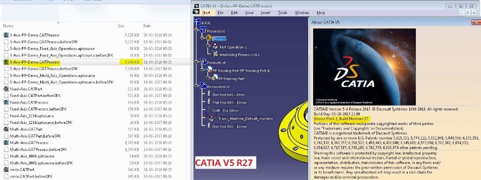Image resolution: width=481 pixels, height=180 pixels.
Task: Select Machining Process List.1 label
Action: pos(239,55)
